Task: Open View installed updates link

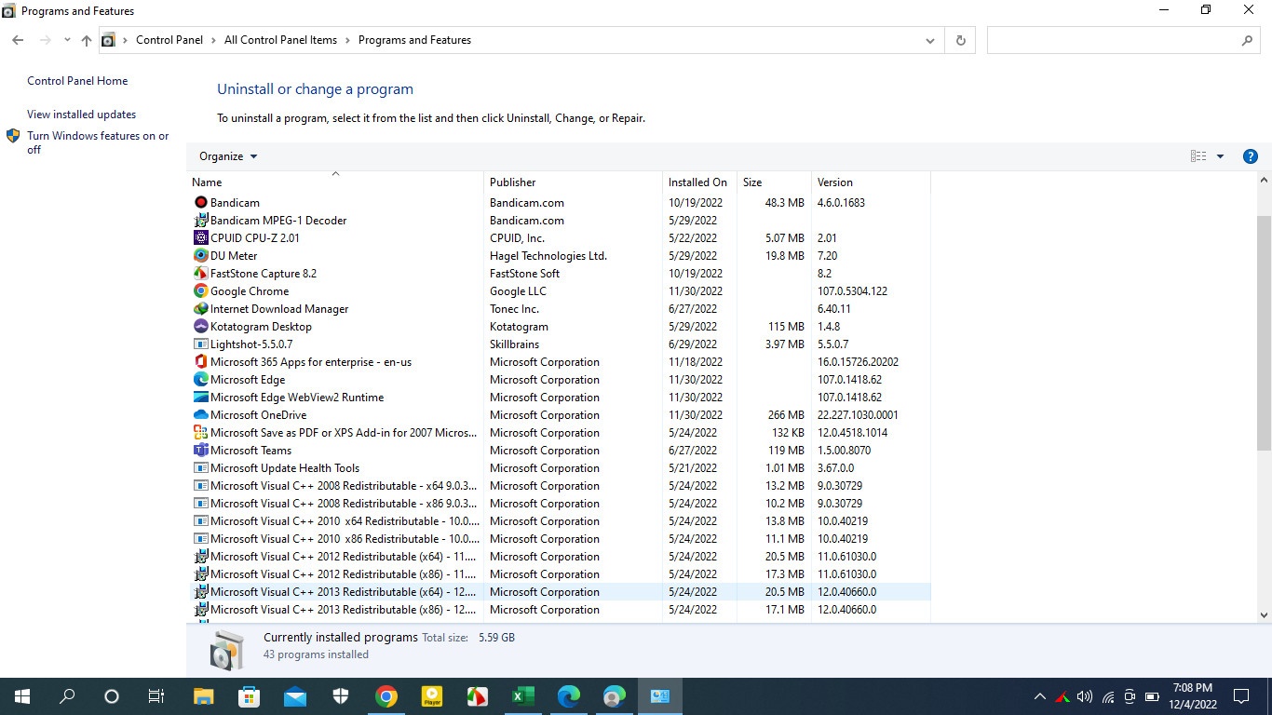Action: point(81,115)
